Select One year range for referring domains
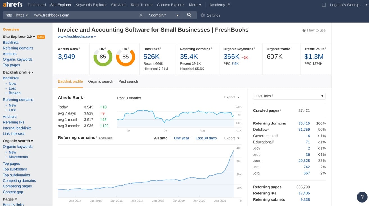The height and width of the screenshot is (207, 369). pos(182,138)
